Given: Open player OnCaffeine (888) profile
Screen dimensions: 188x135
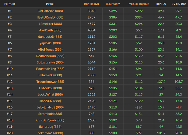Looking at the screenshot, I should pos(50,11).
